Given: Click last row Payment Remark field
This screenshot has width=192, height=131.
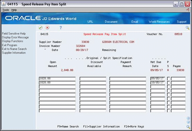Looking at the screenshot, I should (x=128, y=111).
